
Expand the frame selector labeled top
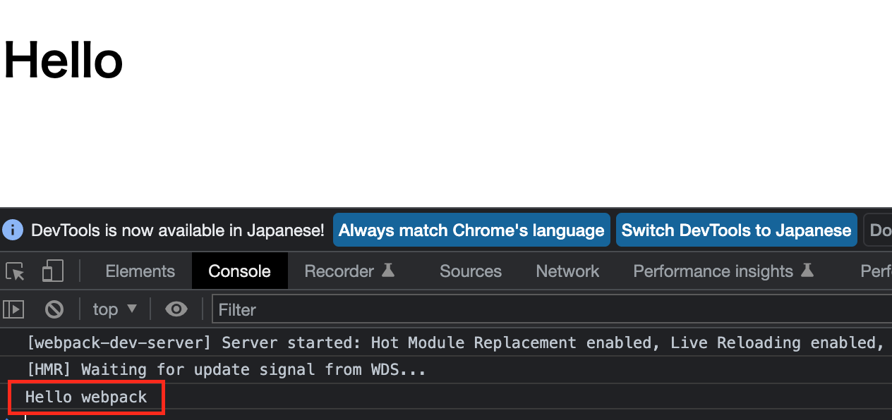(x=114, y=309)
